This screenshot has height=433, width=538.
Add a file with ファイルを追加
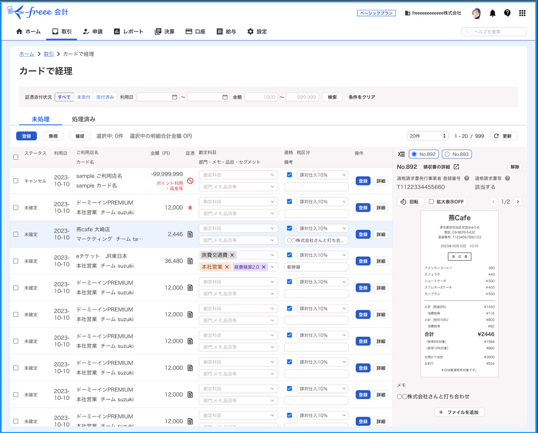(x=460, y=412)
